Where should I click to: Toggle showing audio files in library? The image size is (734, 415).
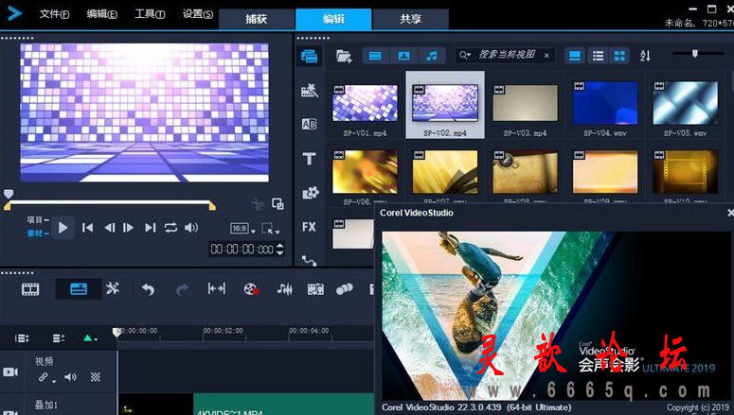tap(432, 56)
